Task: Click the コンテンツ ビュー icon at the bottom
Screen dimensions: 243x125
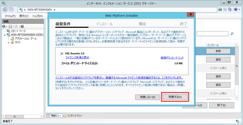Action: [65, 116]
